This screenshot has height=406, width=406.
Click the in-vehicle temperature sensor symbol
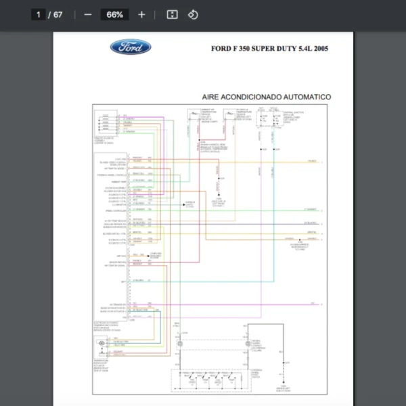[x=227, y=116]
